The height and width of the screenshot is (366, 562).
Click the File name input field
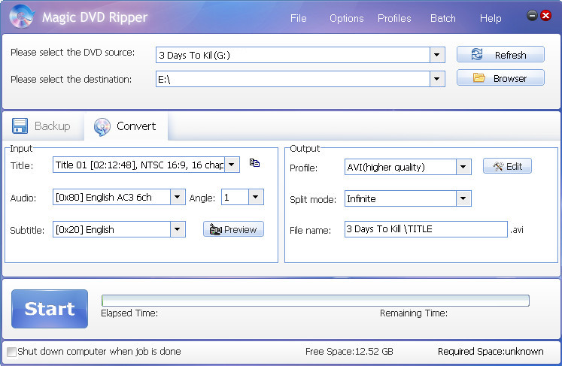pyautogui.click(x=426, y=229)
